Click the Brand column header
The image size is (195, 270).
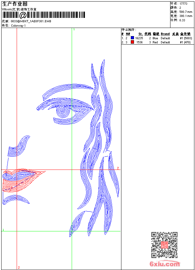coord(165,34)
